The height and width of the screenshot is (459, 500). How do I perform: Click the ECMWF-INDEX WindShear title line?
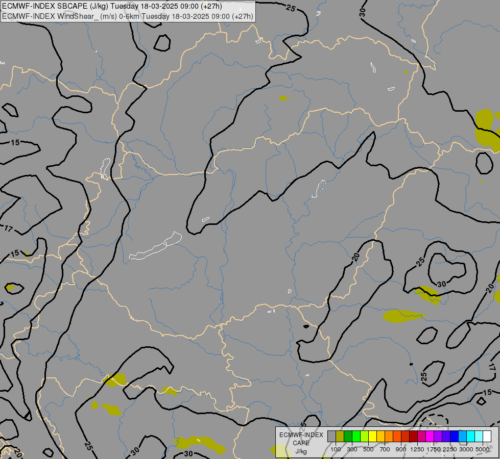click(128, 16)
